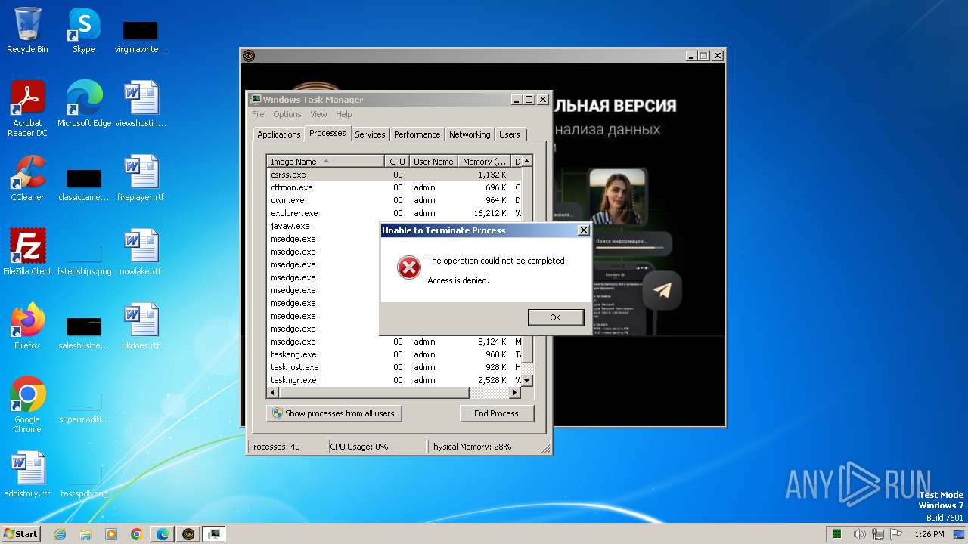The image size is (968, 544).
Task: Launch Microsoft Edge desktop shortcut
Action: (84, 104)
